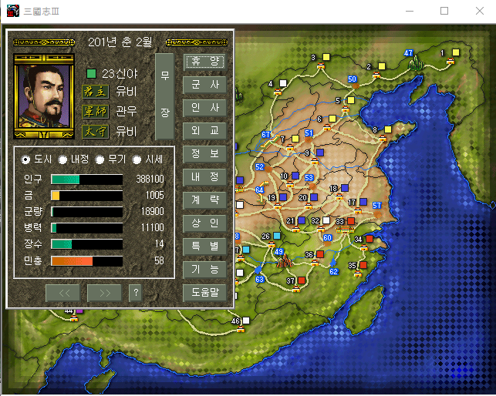The height and width of the screenshot is (396, 496).
Task: Select city 34 red marker on map
Action: click(369, 239)
